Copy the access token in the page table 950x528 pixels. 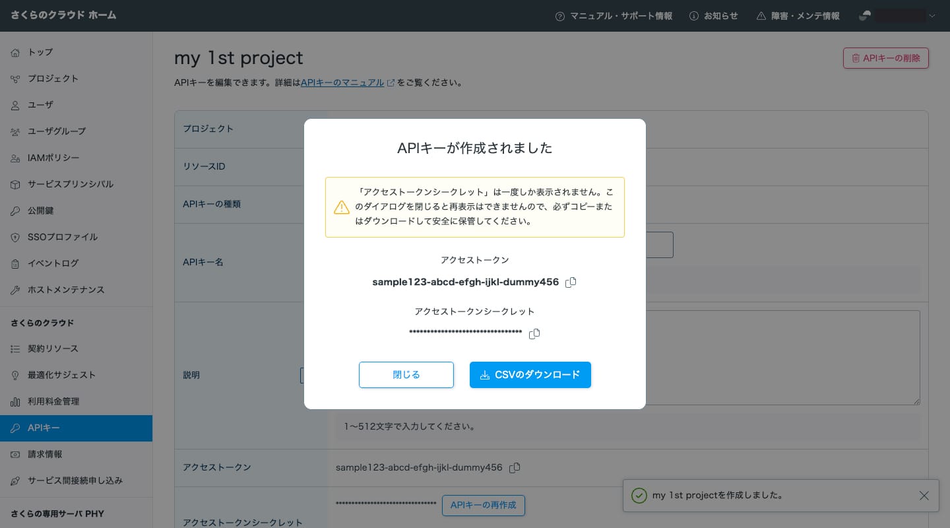click(x=515, y=468)
